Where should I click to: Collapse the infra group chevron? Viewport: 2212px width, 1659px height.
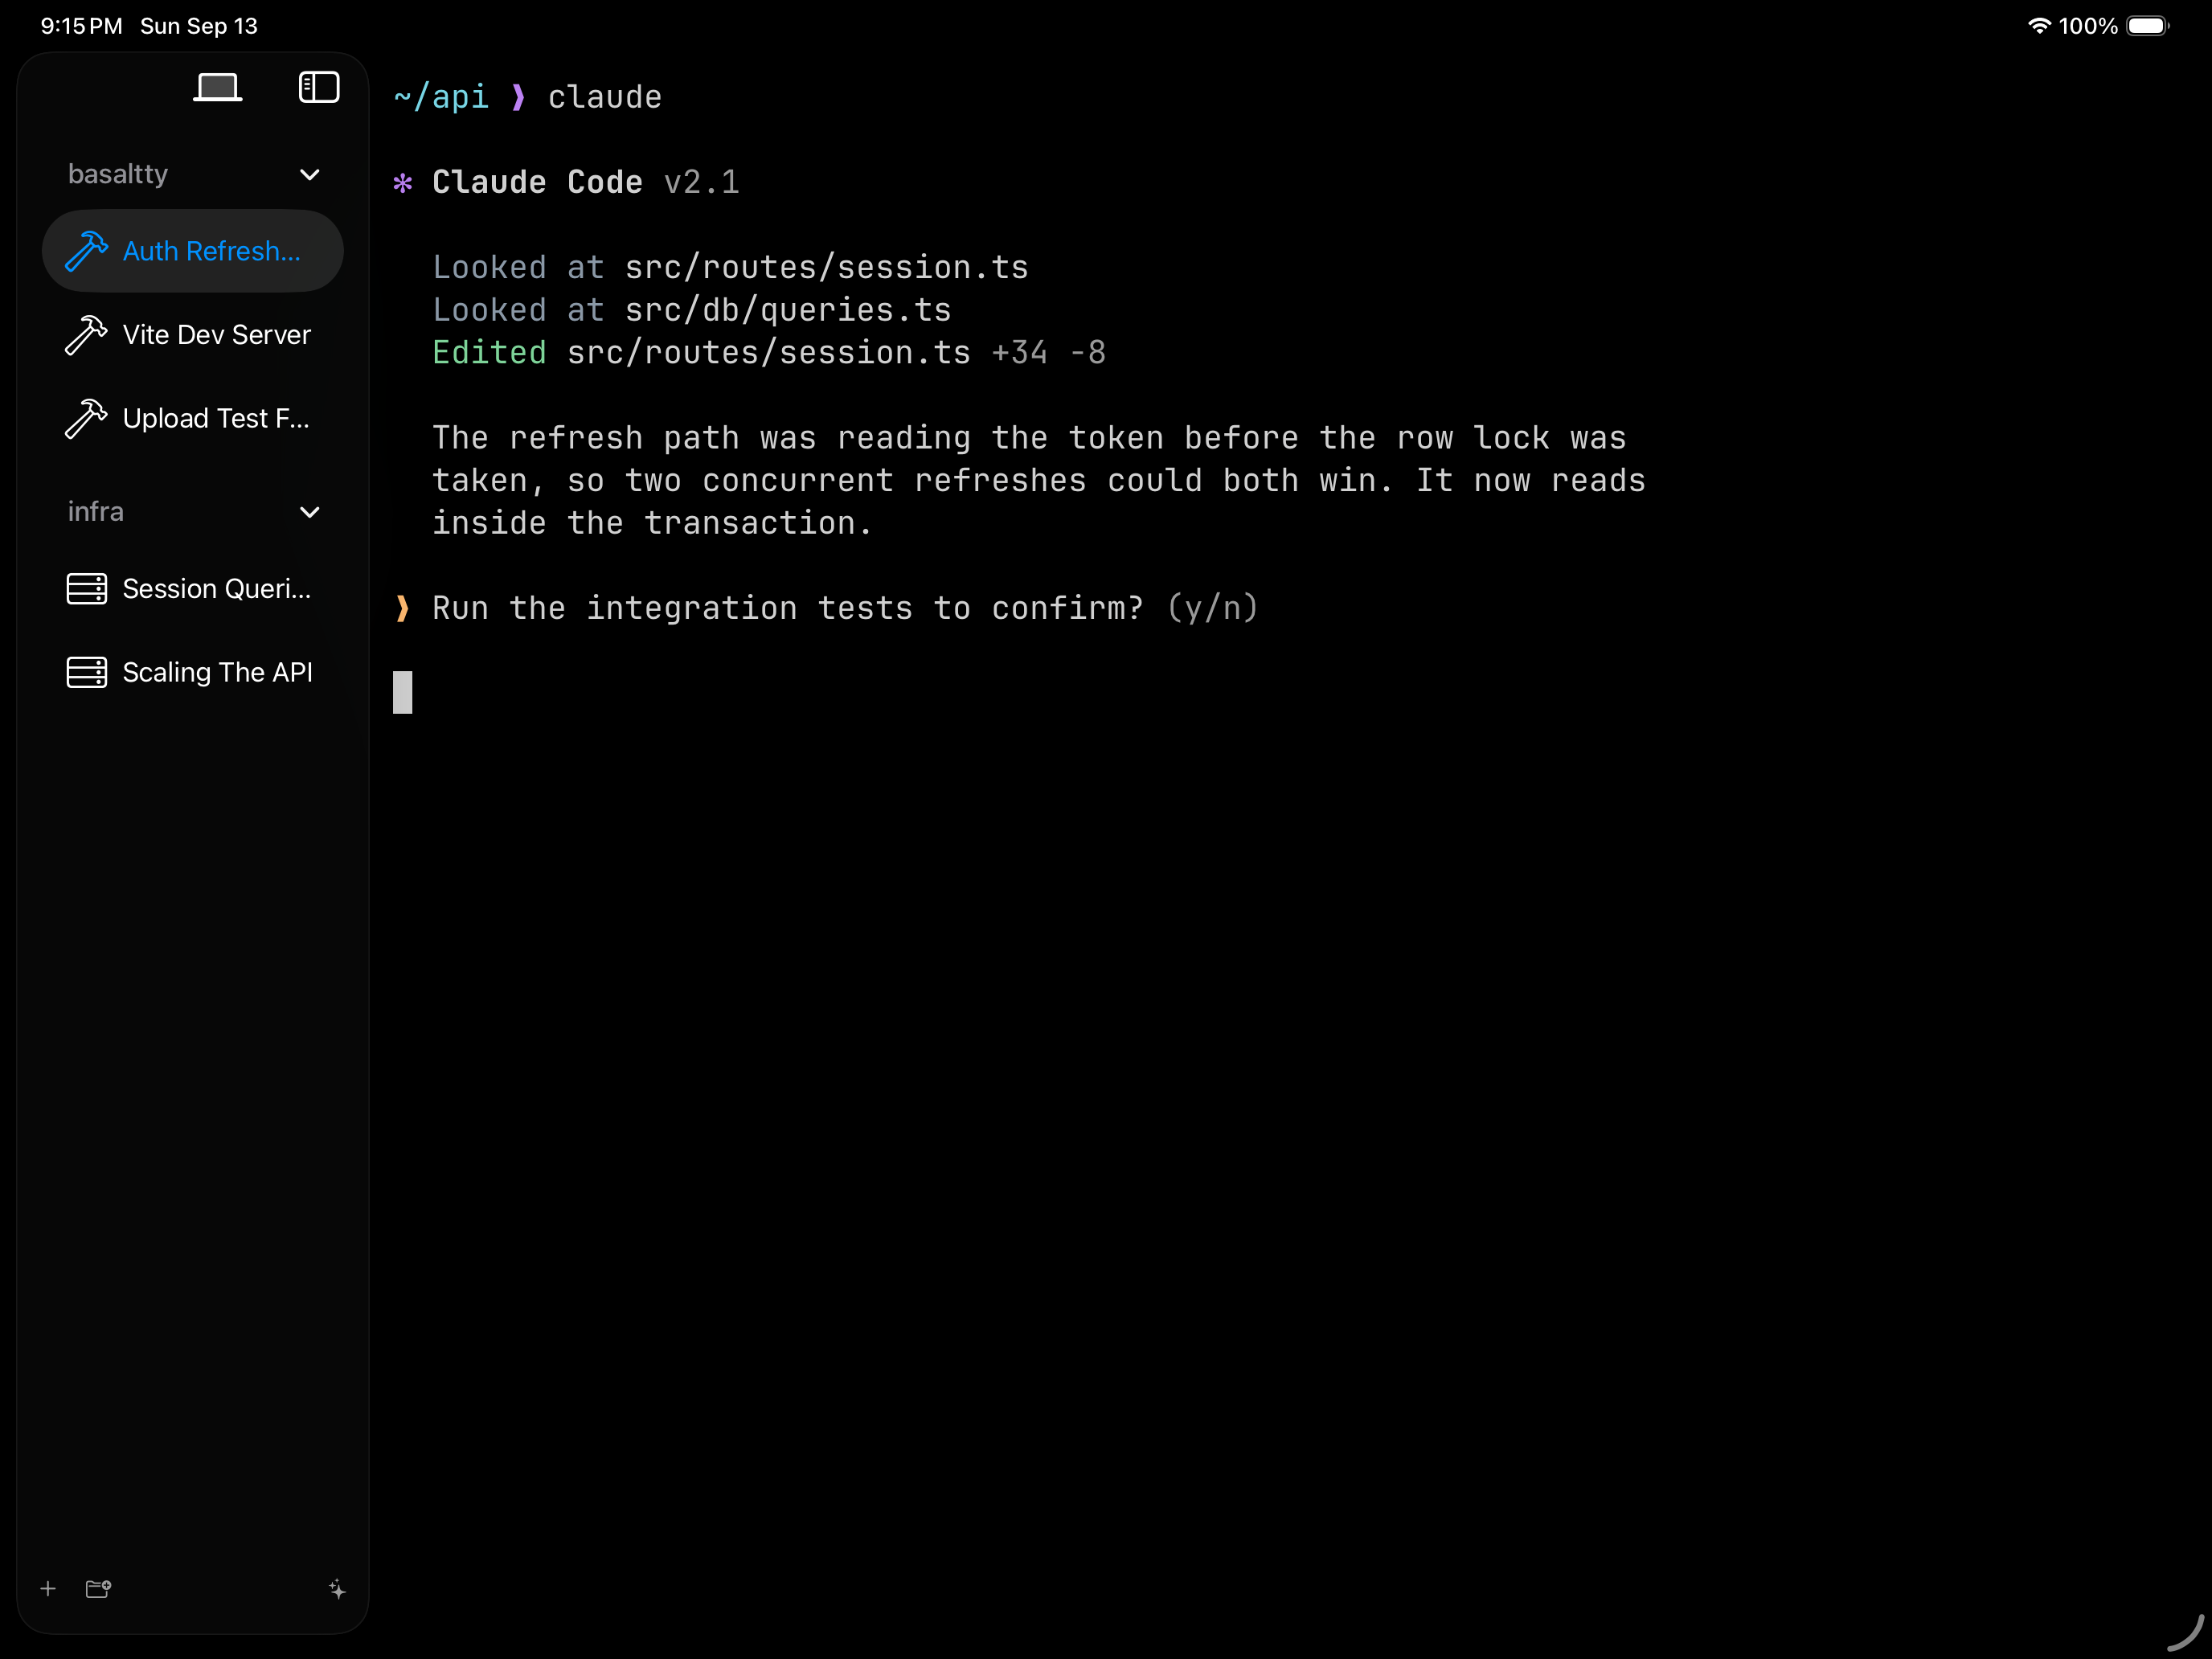310,512
